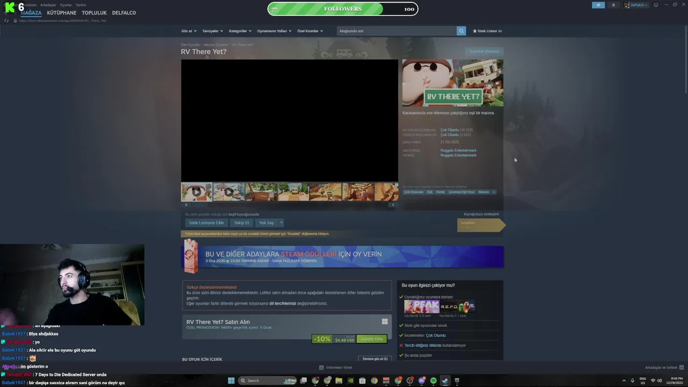Expand the Yok Say dropdown arrow
688x387 pixels.
281,223
